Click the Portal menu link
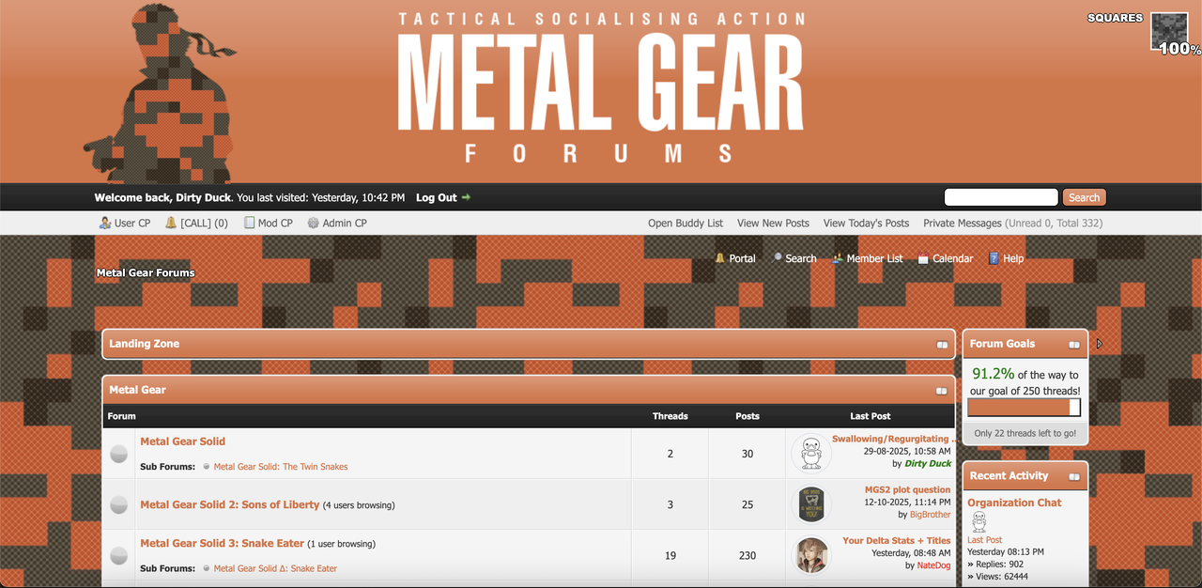The image size is (1202, 588). (x=742, y=258)
